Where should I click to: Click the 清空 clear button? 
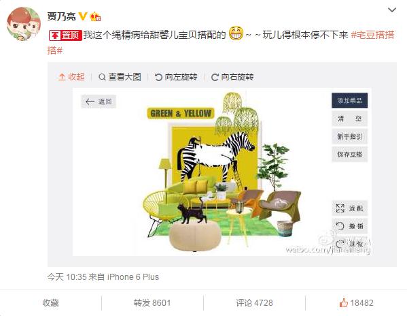pyautogui.click(x=350, y=118)
